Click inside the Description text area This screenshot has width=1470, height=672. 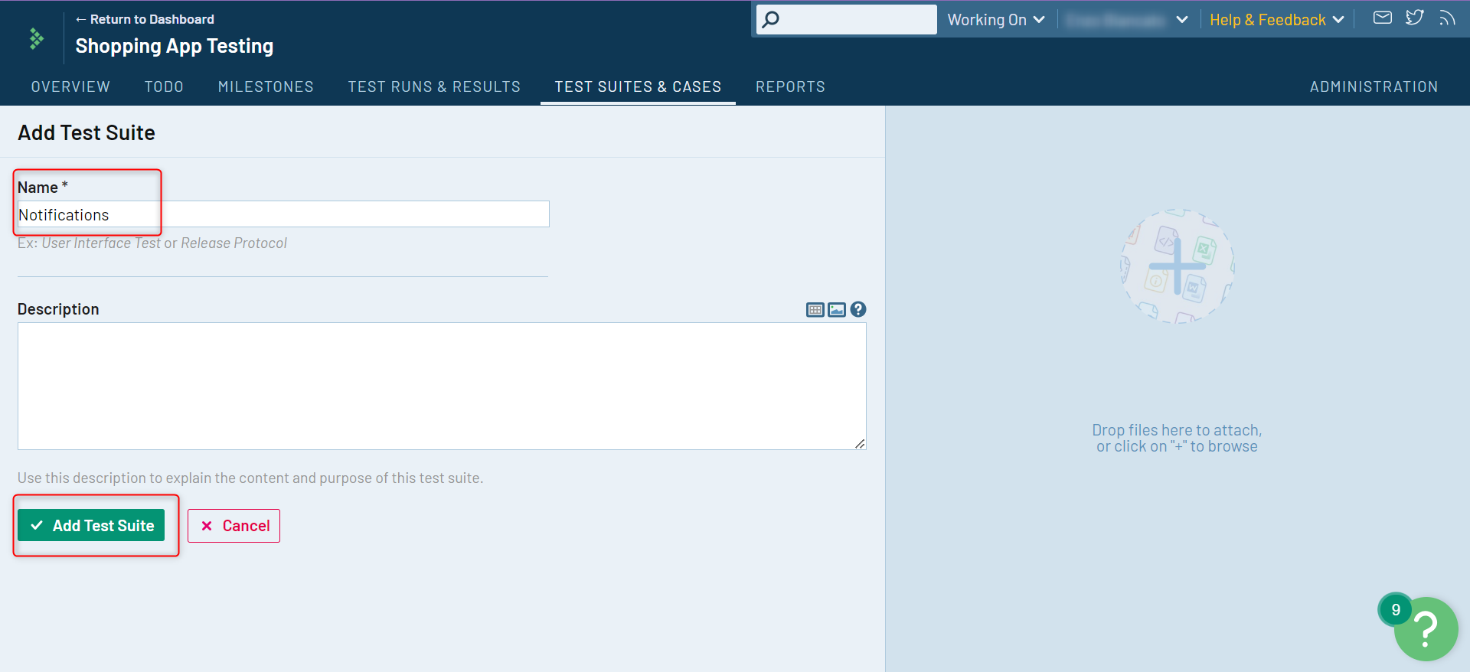pyautogui.click(x=442, y=386)
